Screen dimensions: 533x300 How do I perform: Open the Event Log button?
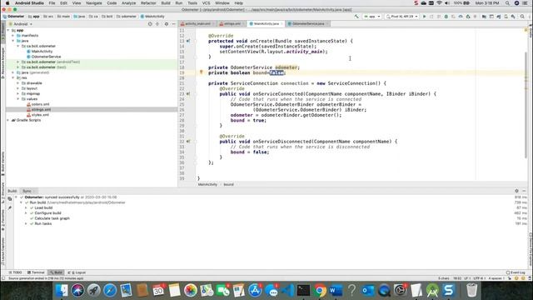[516, 272]
